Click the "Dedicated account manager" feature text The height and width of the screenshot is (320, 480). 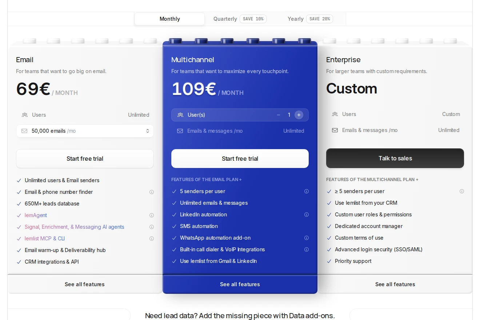(369, 226)
